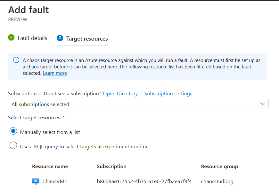Click the Subscription column header
Screen dimensions: 279x194
[111, 167]
